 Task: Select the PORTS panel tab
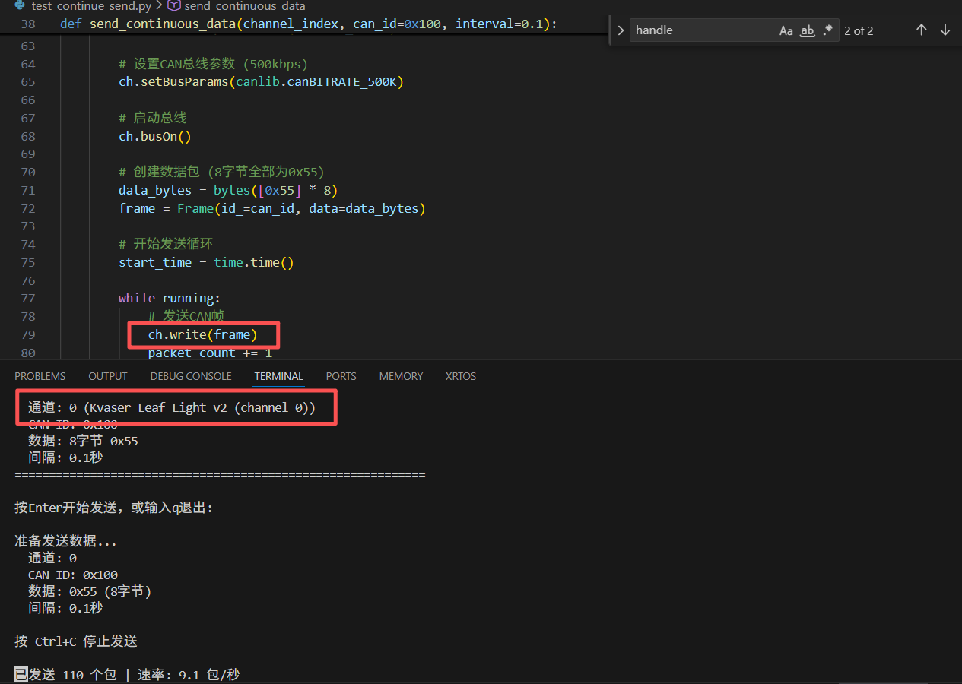point(341,376)
